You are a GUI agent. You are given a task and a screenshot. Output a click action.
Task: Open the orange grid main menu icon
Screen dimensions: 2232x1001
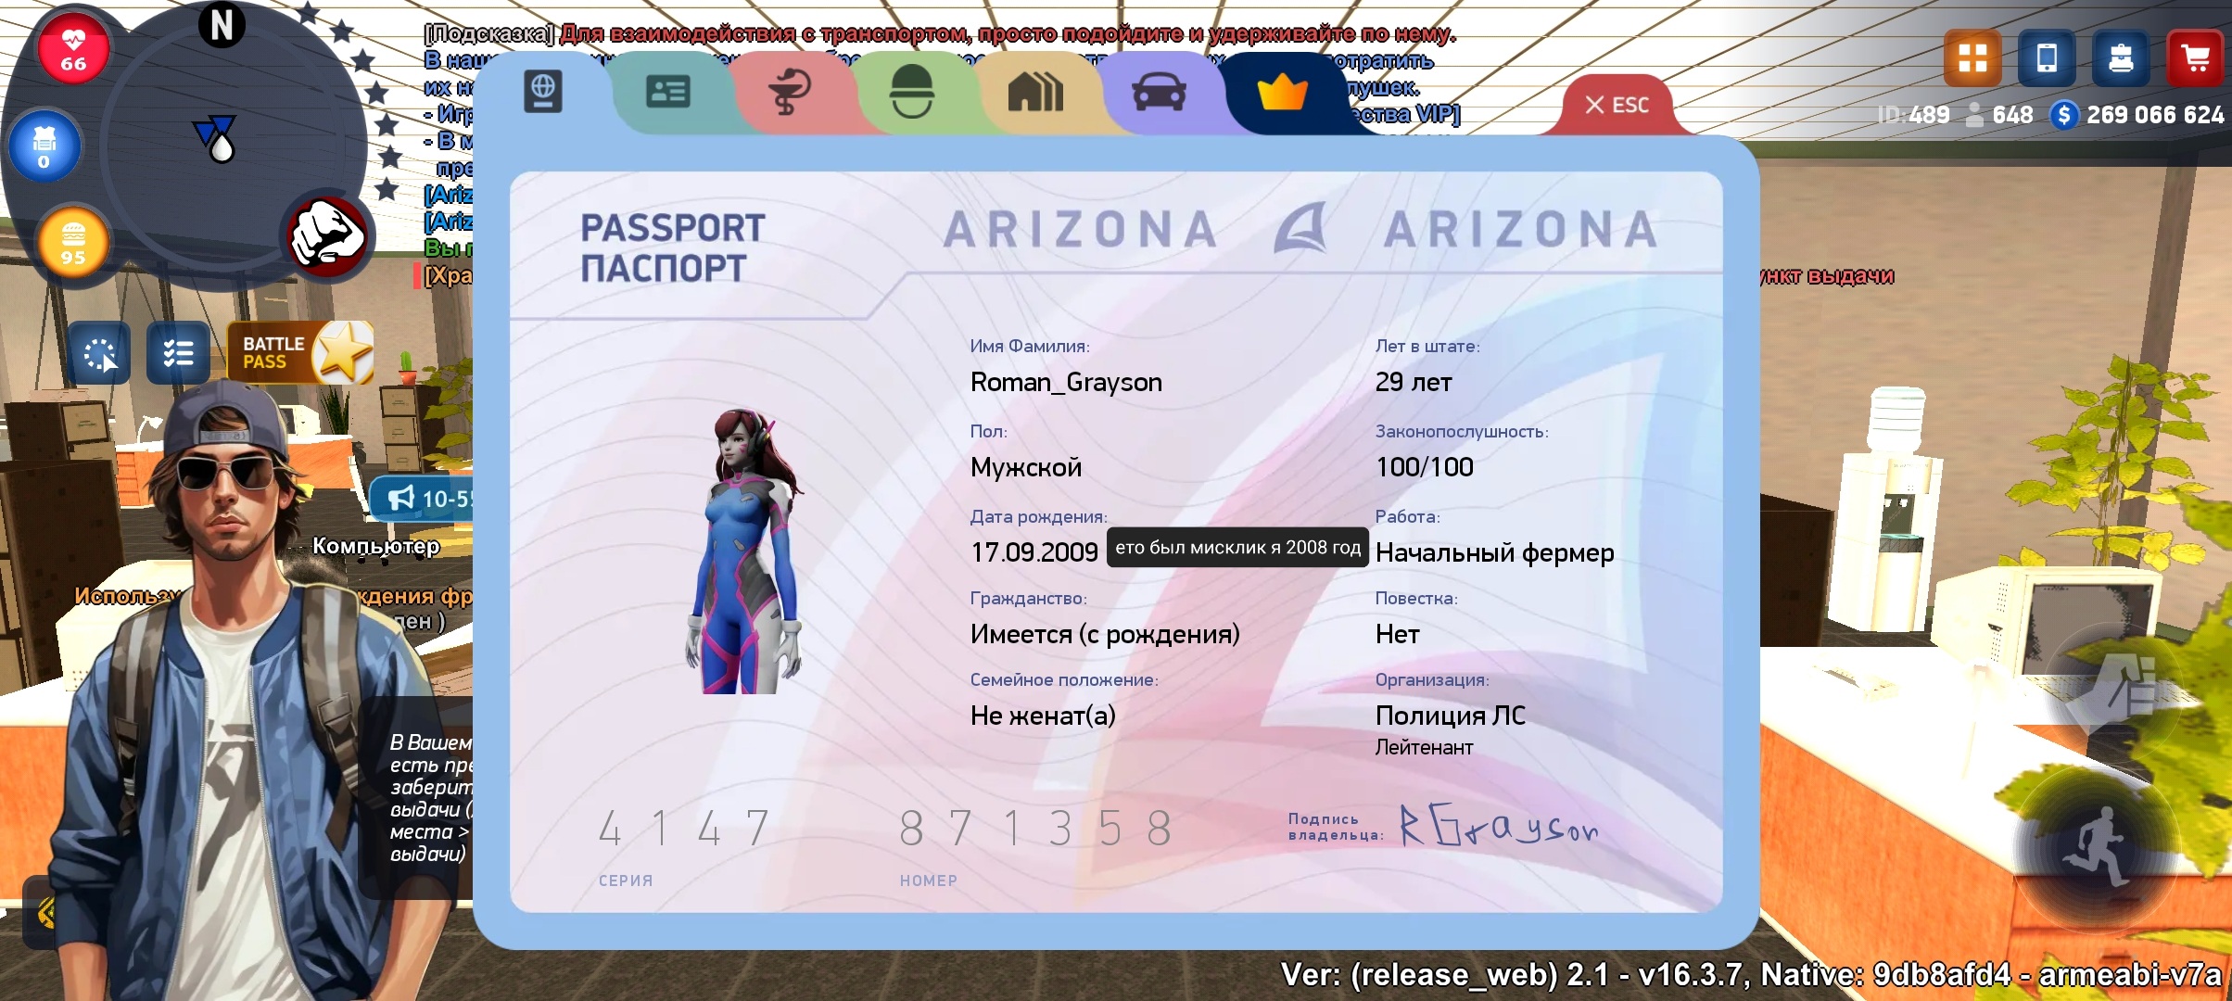click(x=1972, y=57)
